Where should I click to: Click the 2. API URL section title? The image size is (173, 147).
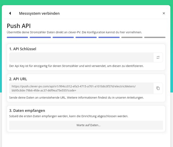coord(18,79)
